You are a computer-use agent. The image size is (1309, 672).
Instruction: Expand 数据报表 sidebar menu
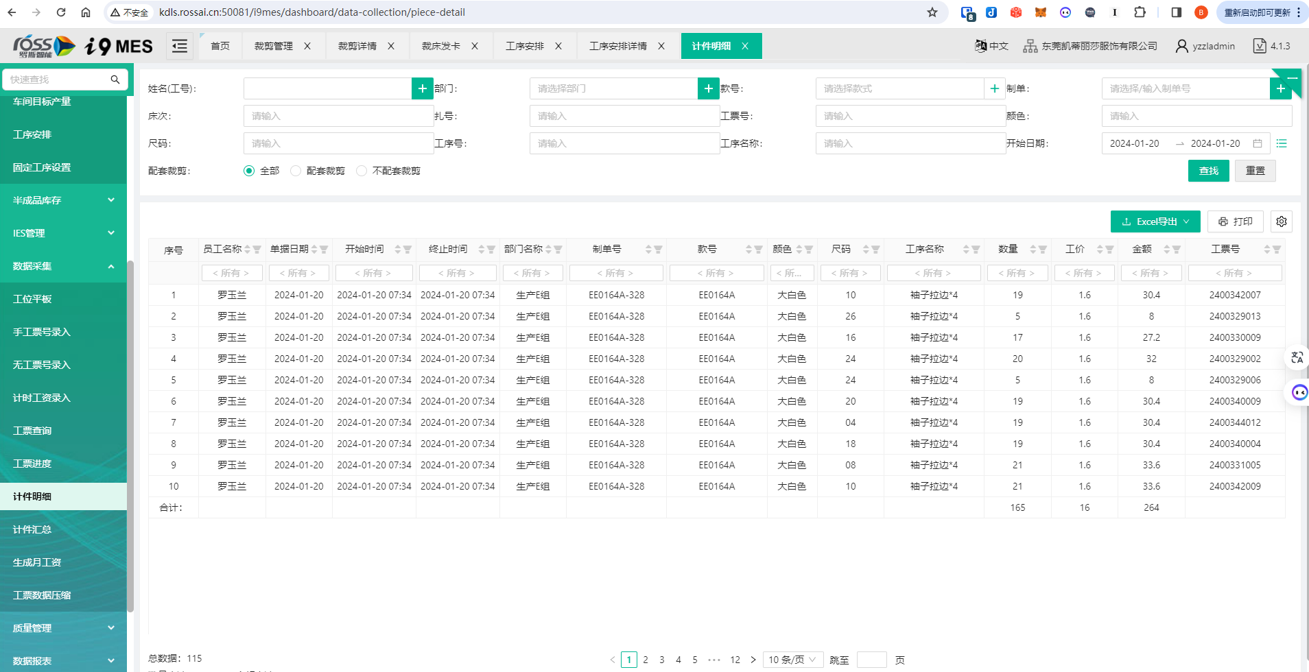click(x=63, y=661)
